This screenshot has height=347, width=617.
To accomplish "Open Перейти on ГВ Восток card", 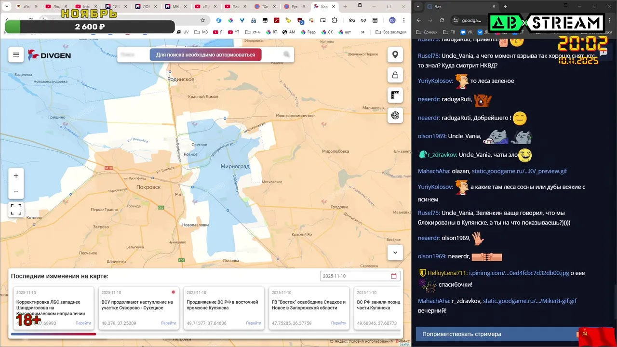I will click(338, 323).
